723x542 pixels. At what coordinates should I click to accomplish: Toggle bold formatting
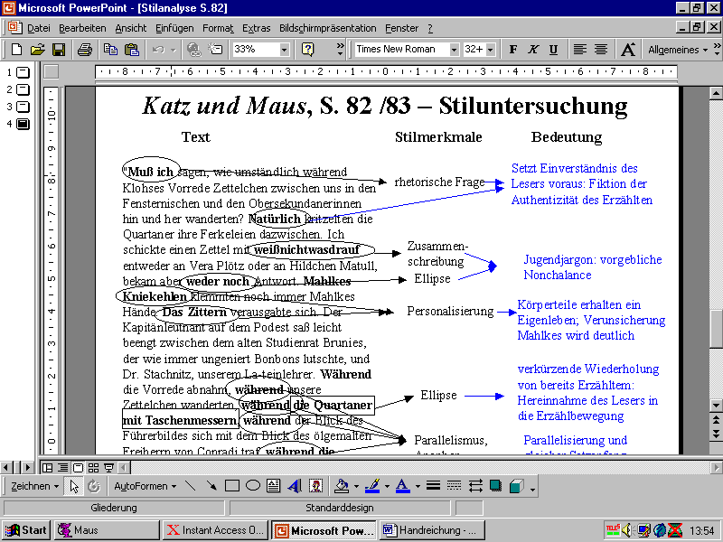pos(513,50)
